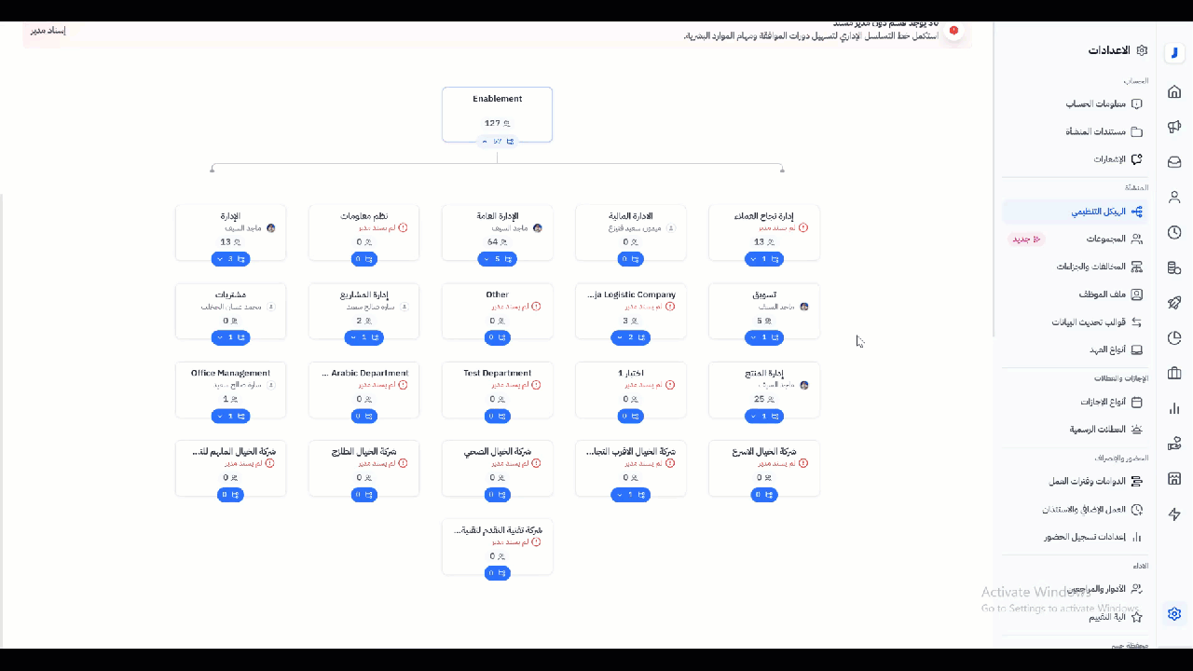Screen dimensions: 1193x671
Task: Open the briefcase icon in the rail
Action: pyautogui.click(x=1174, y=374)
